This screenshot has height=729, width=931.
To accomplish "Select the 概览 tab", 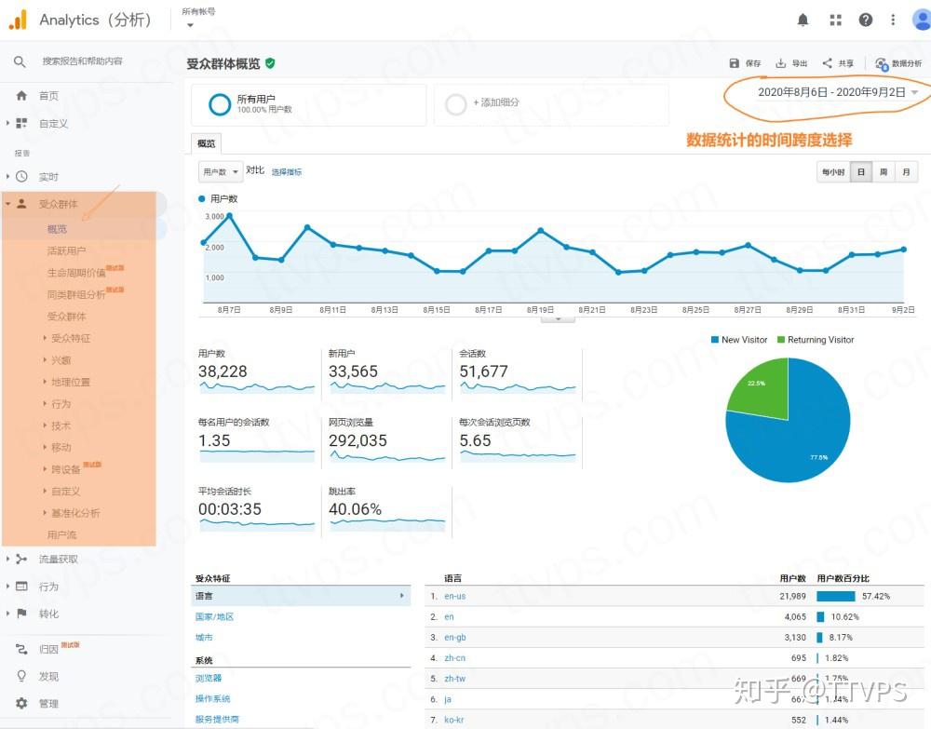I will point(206,143).
